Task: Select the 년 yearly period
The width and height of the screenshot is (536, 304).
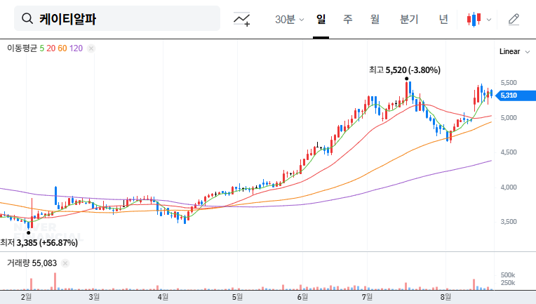Action: pyautogui.click(x=443, y=19)
